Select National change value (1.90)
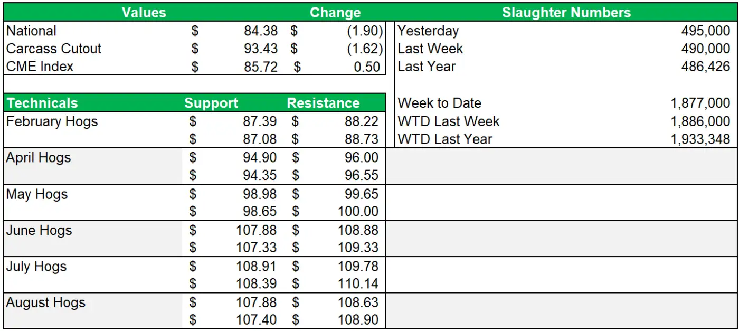This screenshot has width=739, height=331. pos(364,31)
